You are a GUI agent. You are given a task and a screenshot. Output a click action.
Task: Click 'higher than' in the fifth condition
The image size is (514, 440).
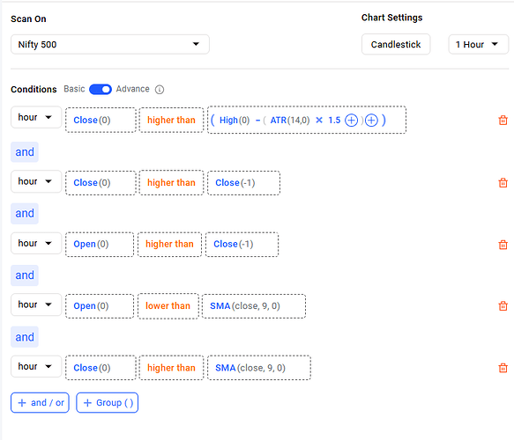point(171,368)
